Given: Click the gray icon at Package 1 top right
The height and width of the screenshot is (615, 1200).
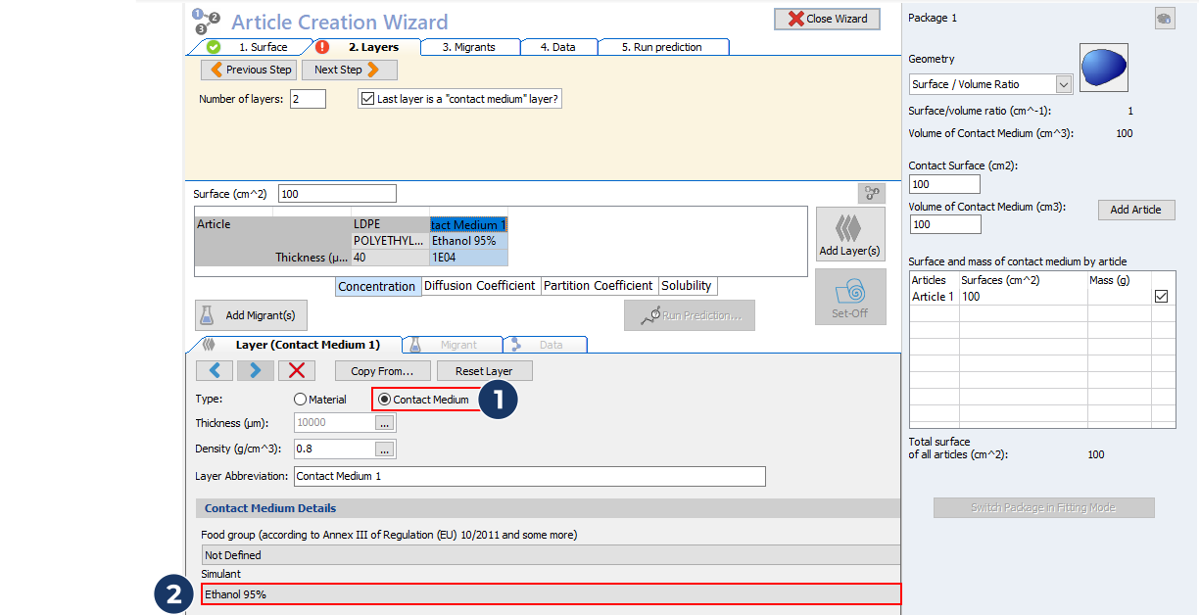Looking at the screenshot, I should pyautogui.click(x=1164, y=18).
